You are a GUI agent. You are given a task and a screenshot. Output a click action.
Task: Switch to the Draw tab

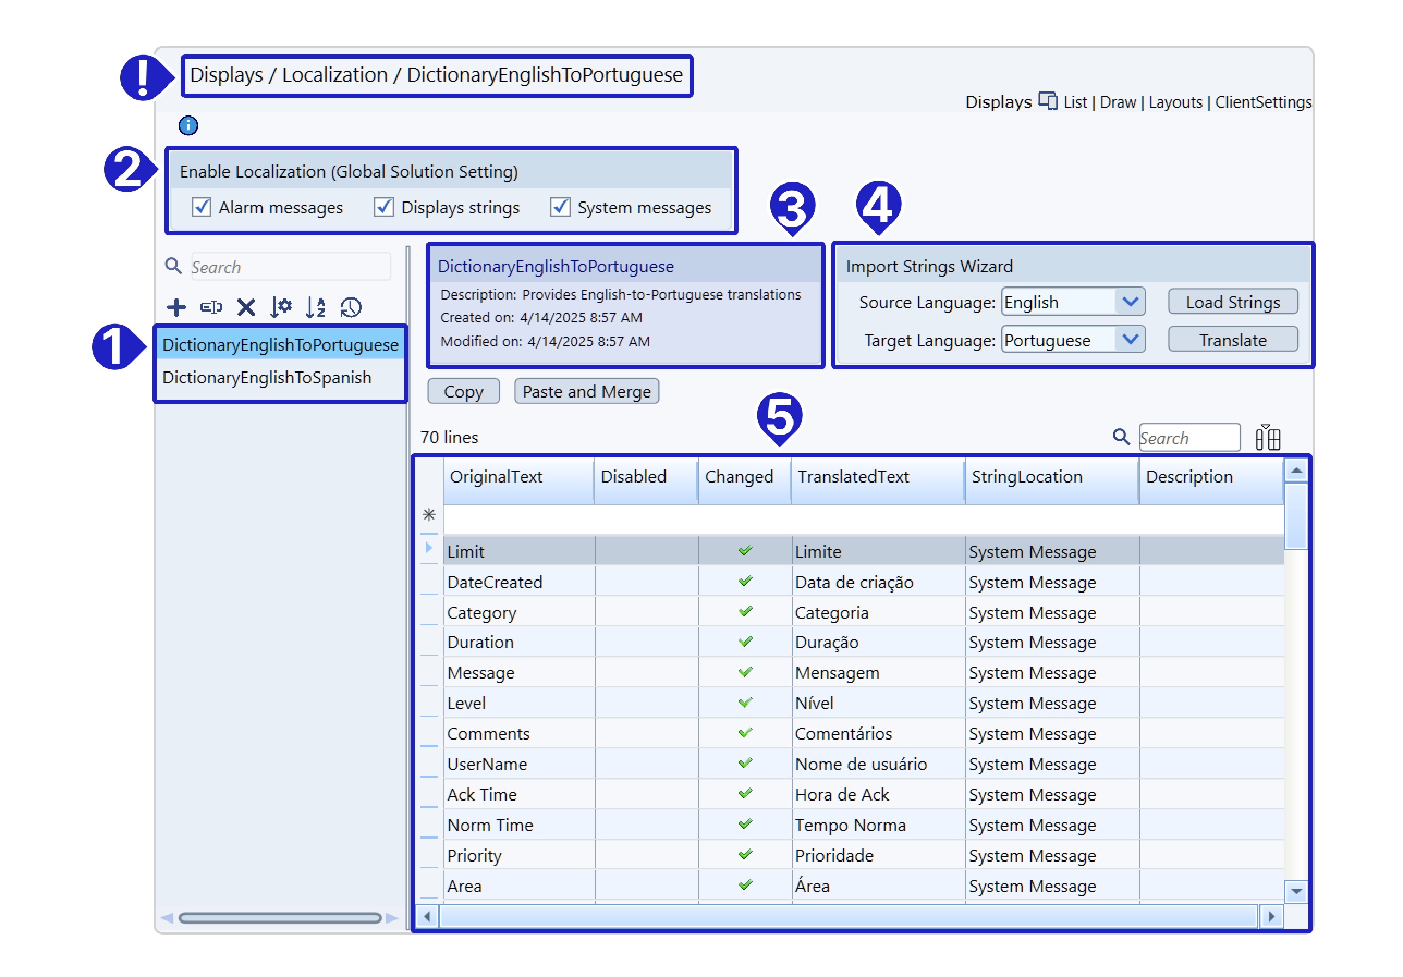click(x=1117, y=102)
